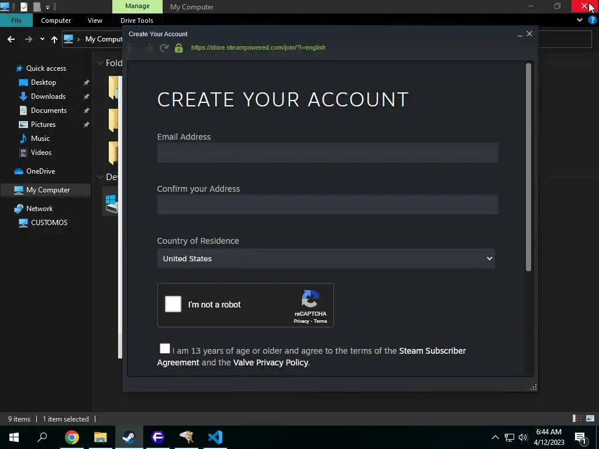Click the Steam store URL text
This screenshot has height=449, width=599.
click(258, 47)
